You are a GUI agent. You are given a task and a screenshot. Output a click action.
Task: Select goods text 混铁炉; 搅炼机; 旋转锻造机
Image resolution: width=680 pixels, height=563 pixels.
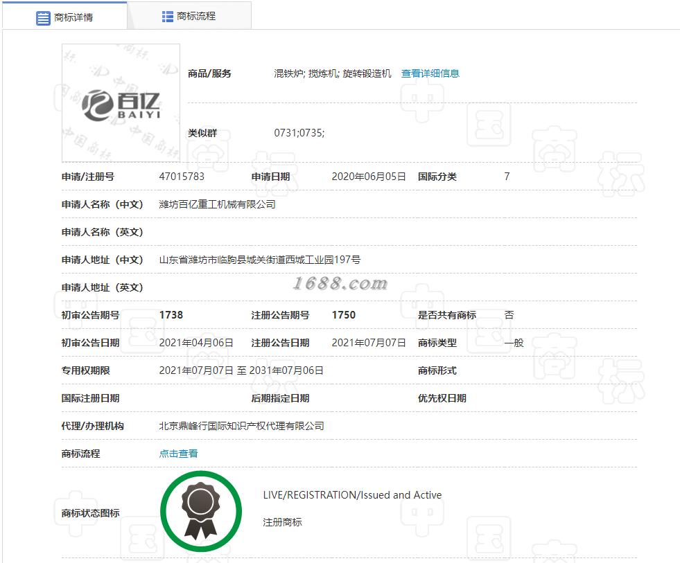pos(333,73)
